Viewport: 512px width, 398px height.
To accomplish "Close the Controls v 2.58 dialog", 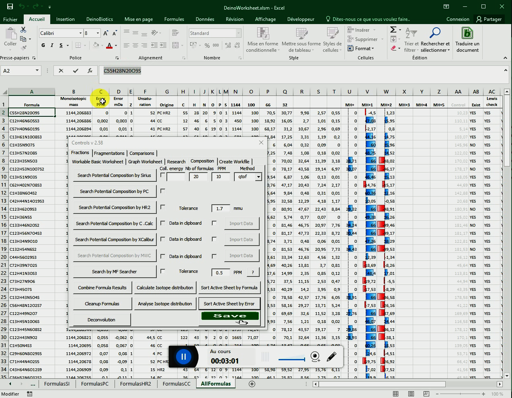I will [261, 142].
